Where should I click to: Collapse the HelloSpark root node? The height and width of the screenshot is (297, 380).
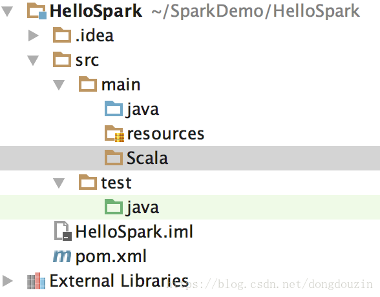click(x=7, y=12)
